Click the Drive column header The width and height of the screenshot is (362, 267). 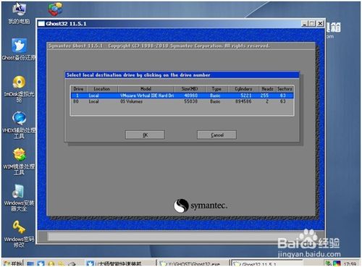(78, 89)
